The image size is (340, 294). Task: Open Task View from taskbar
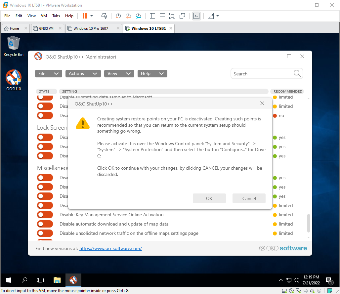(40, 280)
